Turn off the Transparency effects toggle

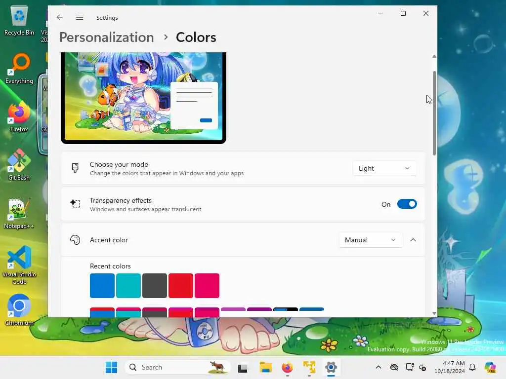pyautogui.click(x=407, y=204)
